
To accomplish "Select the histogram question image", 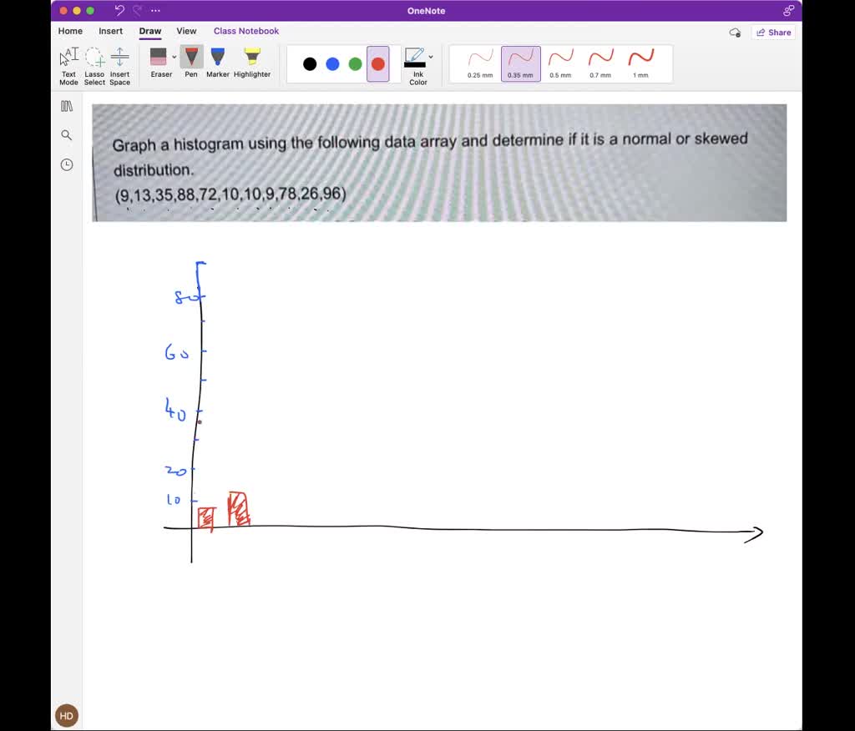I will coord(439,163).
